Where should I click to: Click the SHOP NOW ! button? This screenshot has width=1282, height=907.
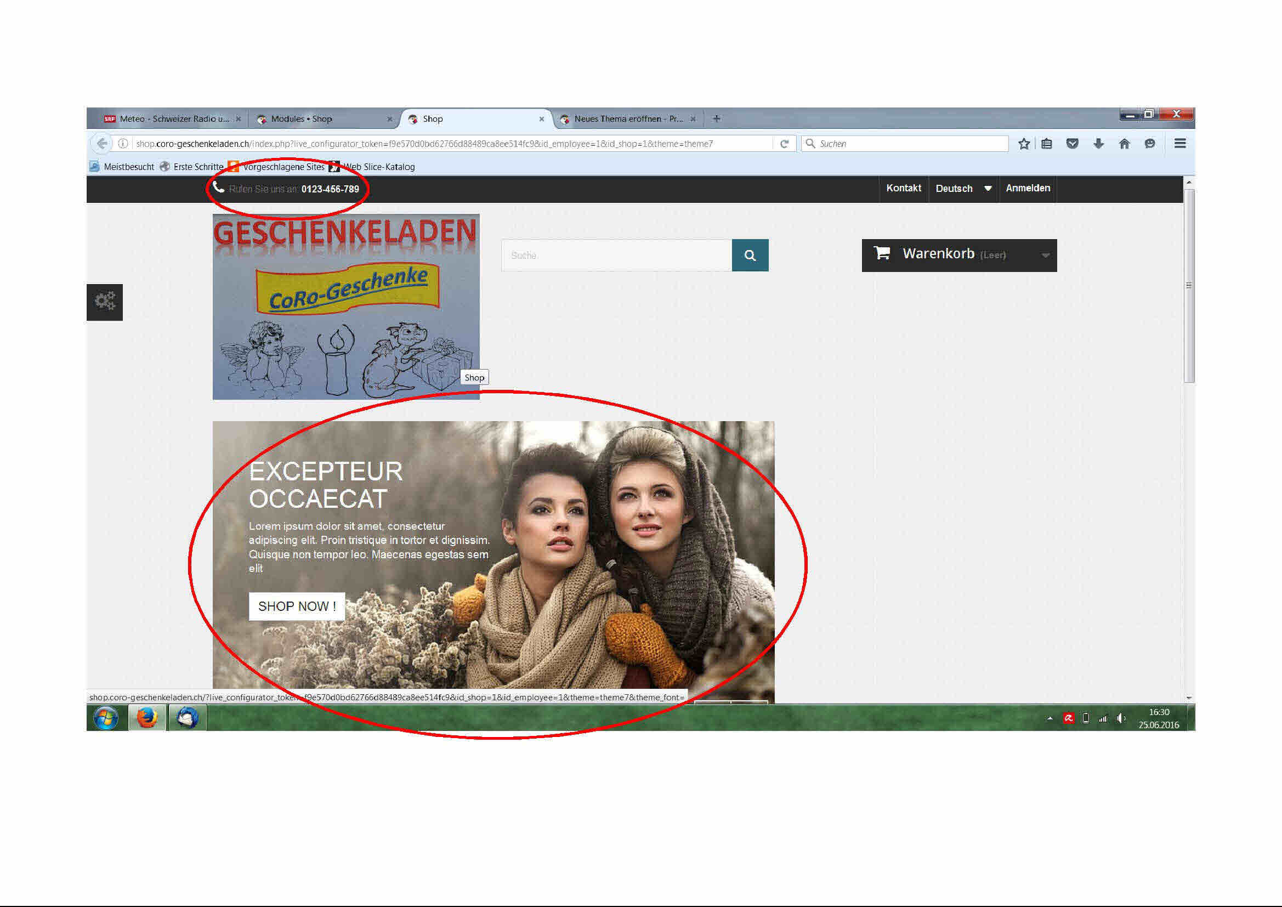click(x=297, y=606)
